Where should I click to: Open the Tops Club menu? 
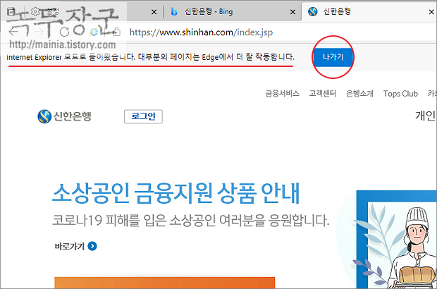[x=400, y=94]
